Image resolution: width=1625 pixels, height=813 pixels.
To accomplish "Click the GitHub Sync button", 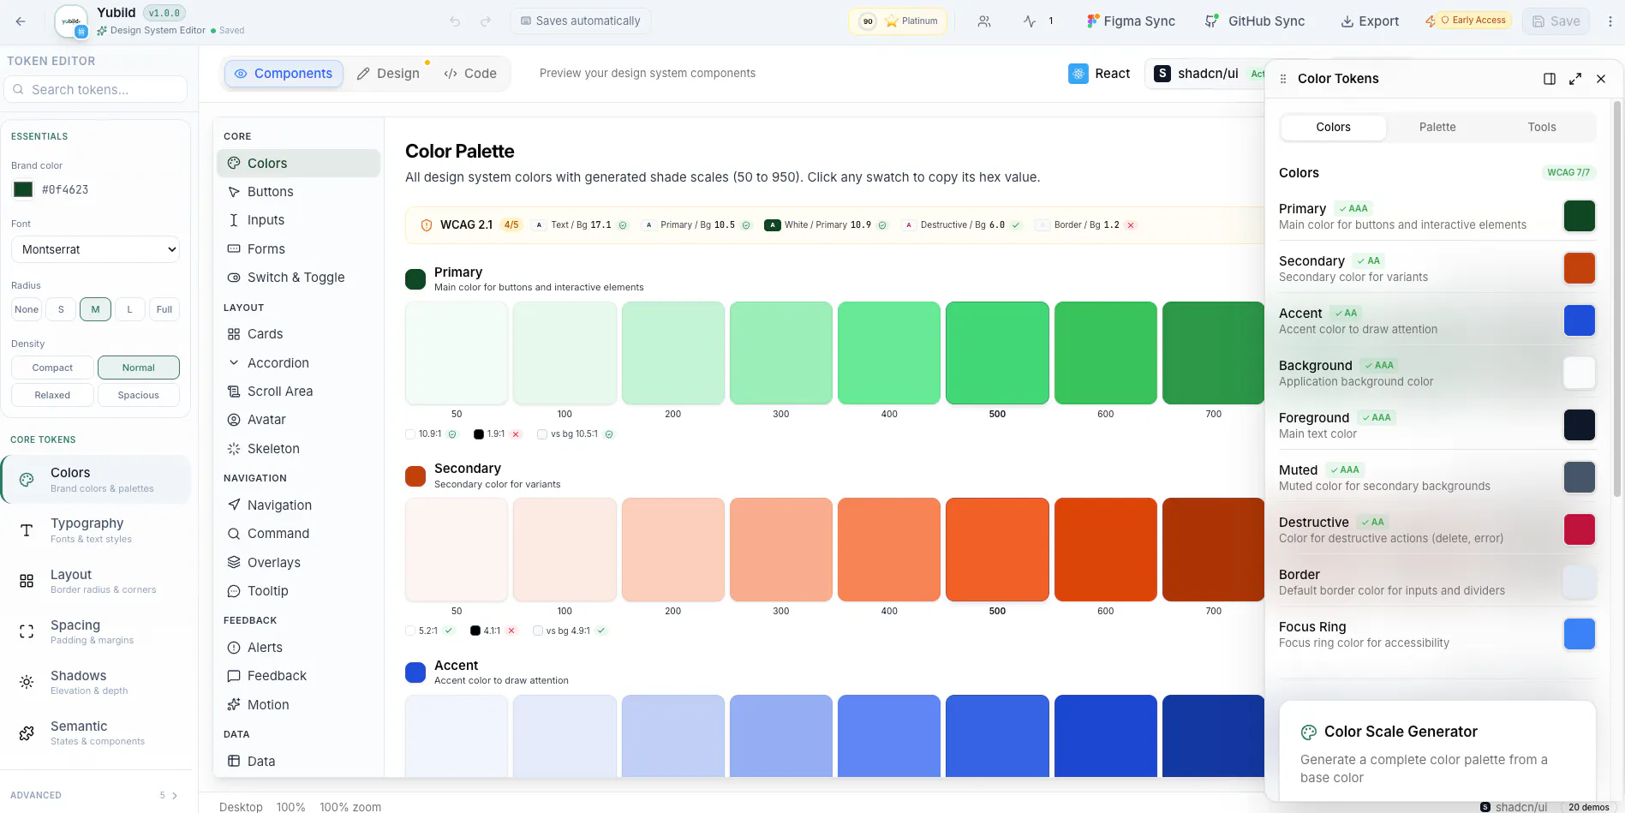I will (x=1254, y=21).
